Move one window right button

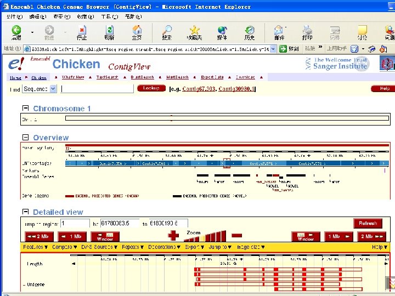point(306,237)
